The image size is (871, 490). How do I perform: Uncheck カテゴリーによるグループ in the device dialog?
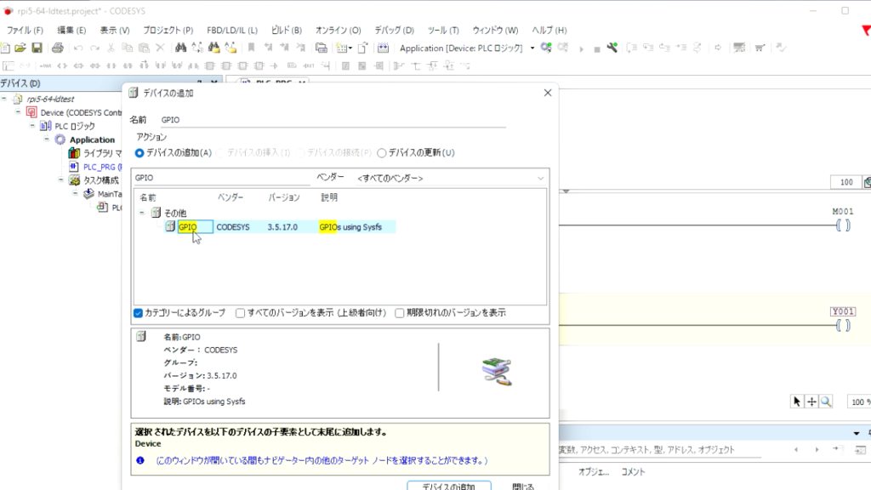pyautogui.click(x=139, y=312)
